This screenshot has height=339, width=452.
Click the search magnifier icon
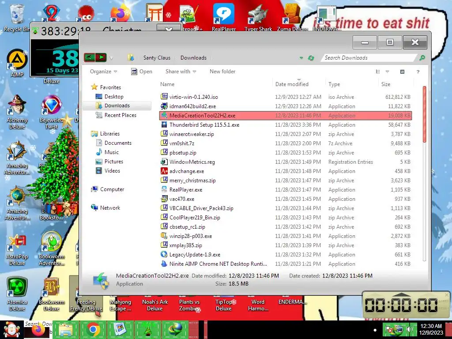(422, 58)
